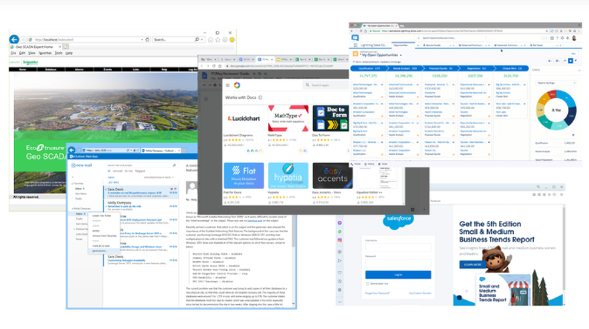Click the Password field on the Salesforce login

pyautogui.click(x=398, y=263)
